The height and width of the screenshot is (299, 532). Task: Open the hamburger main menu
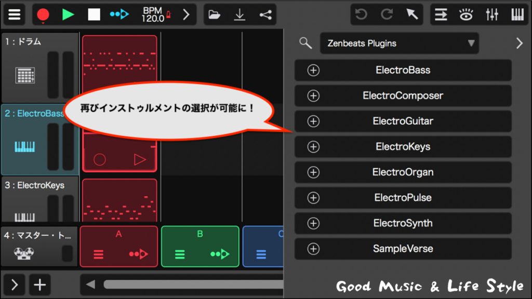pyautogui.click(x=14, y=15)
